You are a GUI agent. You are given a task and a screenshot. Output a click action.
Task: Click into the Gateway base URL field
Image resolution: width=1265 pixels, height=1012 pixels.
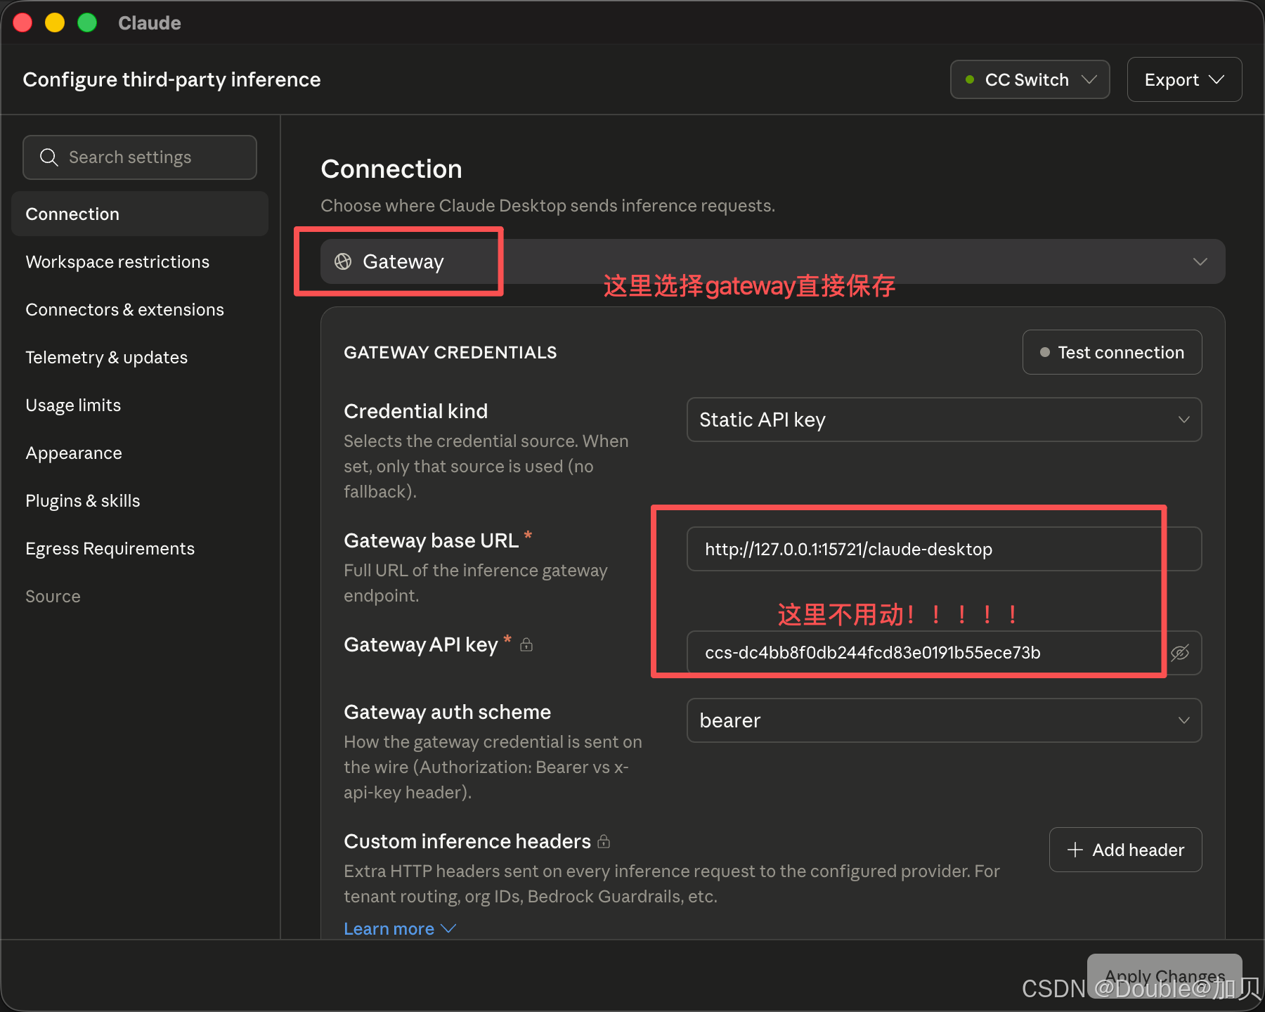[x=944, y=549]
